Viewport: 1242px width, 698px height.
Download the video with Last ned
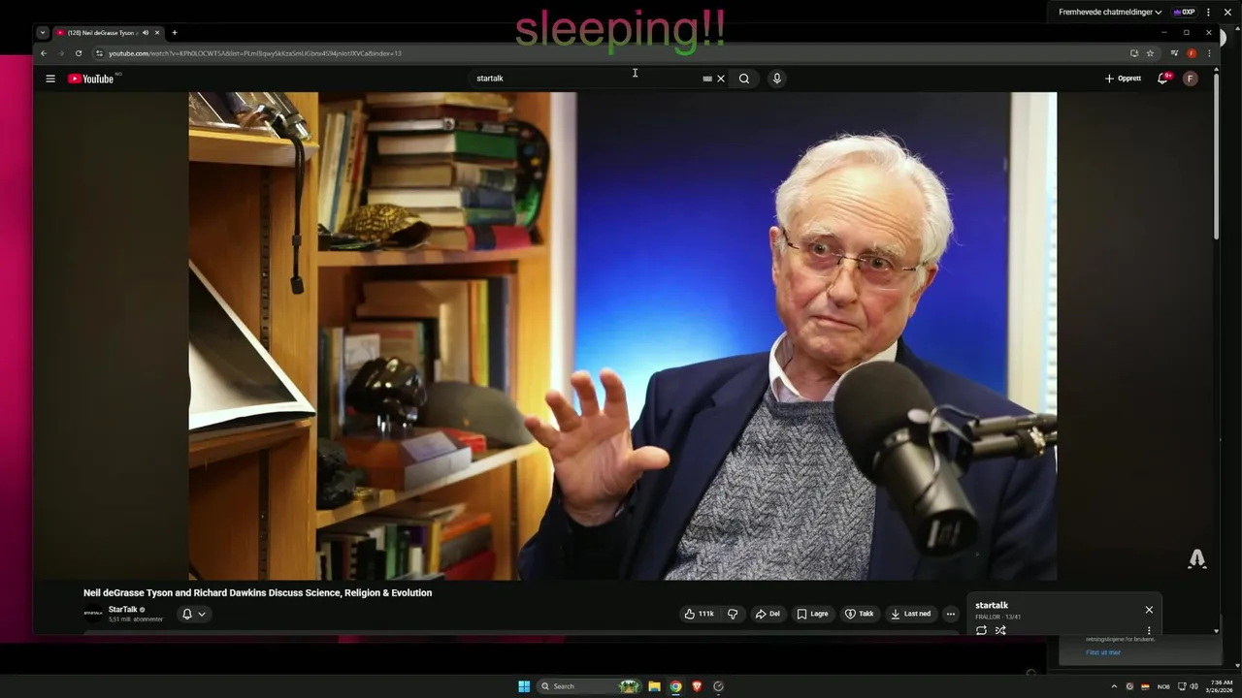[910, 614]
